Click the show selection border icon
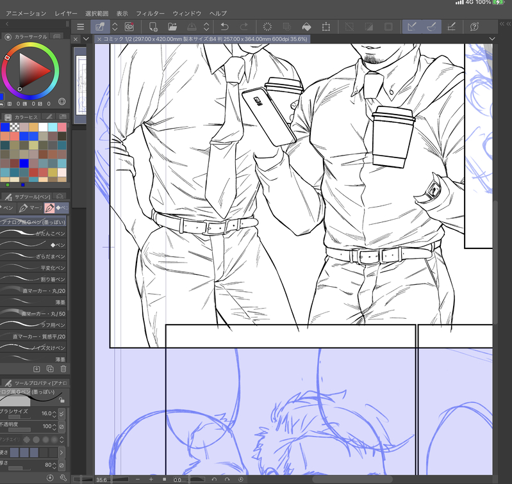The image size is (512, 484). 388,27
